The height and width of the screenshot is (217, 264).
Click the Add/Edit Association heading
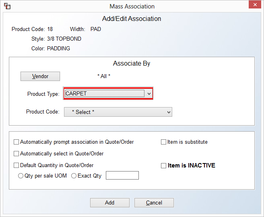pyautogui.click(x=132, y=19)
